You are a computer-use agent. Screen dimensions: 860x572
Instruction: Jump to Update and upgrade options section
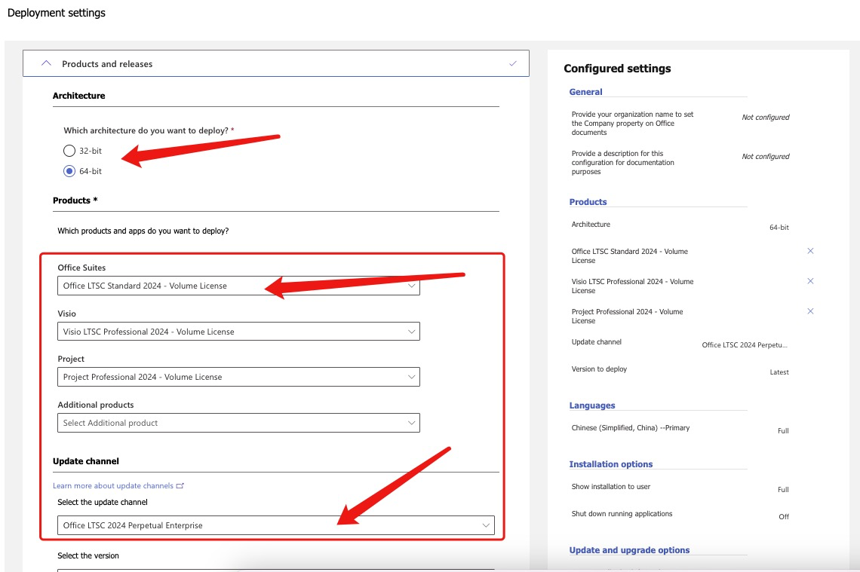(629, 550)
